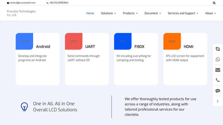Click the envelope icon in top bar
This screenshot has height=125, width=223.
click(8, 3)
